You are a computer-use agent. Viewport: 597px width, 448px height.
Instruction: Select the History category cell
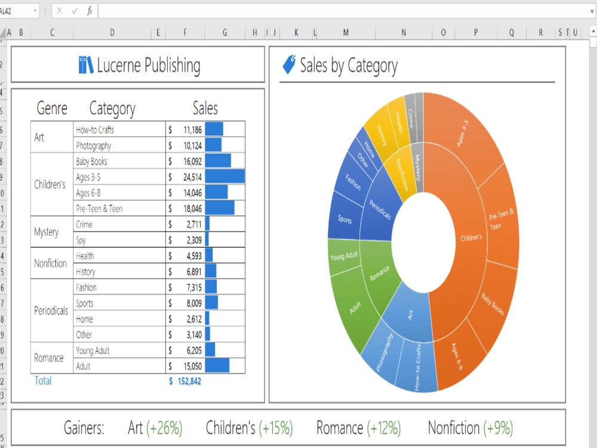tap(119, 272)
